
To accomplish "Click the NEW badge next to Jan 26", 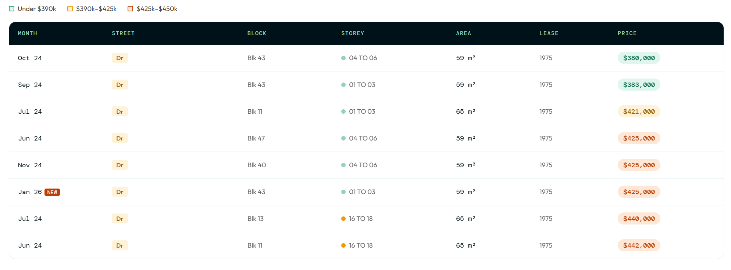I will coord(52,192).
